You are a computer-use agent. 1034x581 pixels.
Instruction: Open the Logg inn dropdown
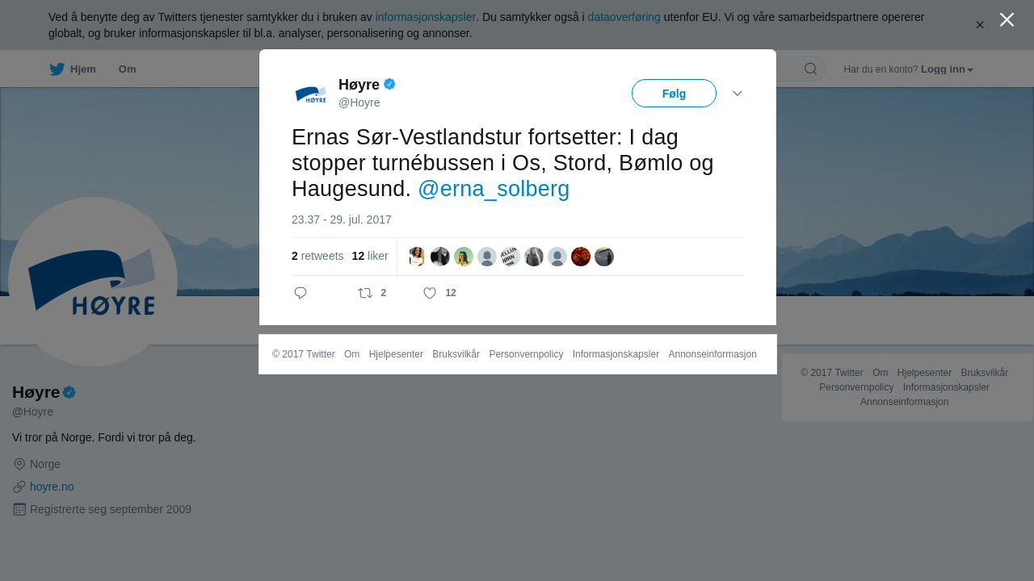pos(947,69)
